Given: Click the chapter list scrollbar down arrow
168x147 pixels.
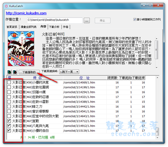Looking at the screenshot, I should click(157, 138).
